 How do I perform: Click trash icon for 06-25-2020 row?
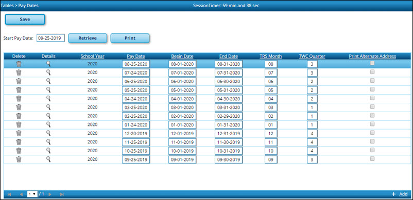tap(19, 81)
